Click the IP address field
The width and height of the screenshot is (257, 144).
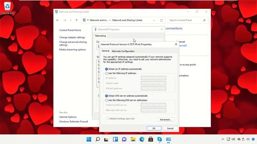click(153, 78)
